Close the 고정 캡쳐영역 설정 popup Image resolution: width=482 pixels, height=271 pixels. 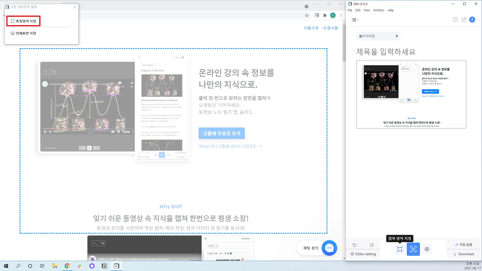[x=75, y=7]
